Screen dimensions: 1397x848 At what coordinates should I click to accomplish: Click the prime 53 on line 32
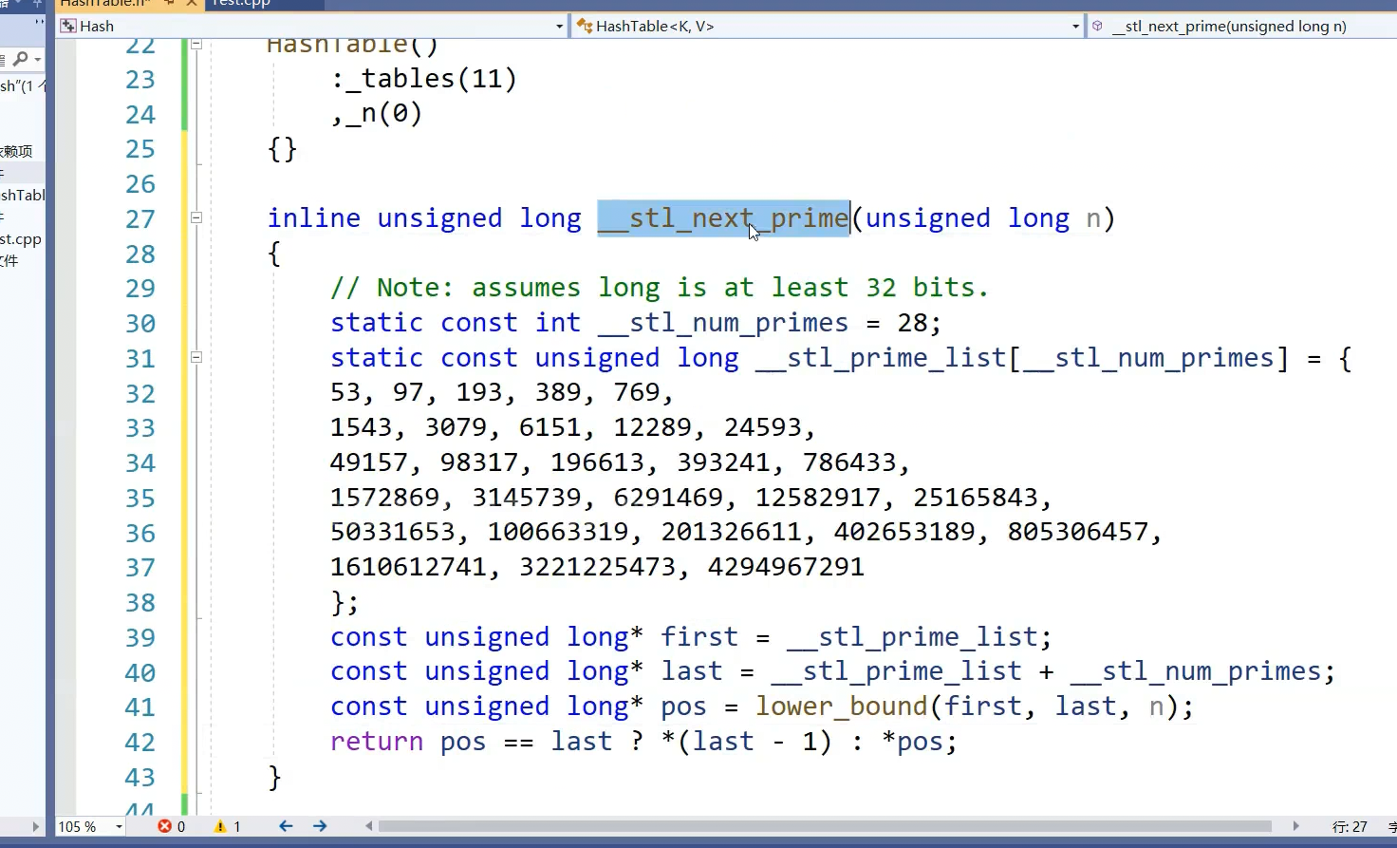pos(345,392)
